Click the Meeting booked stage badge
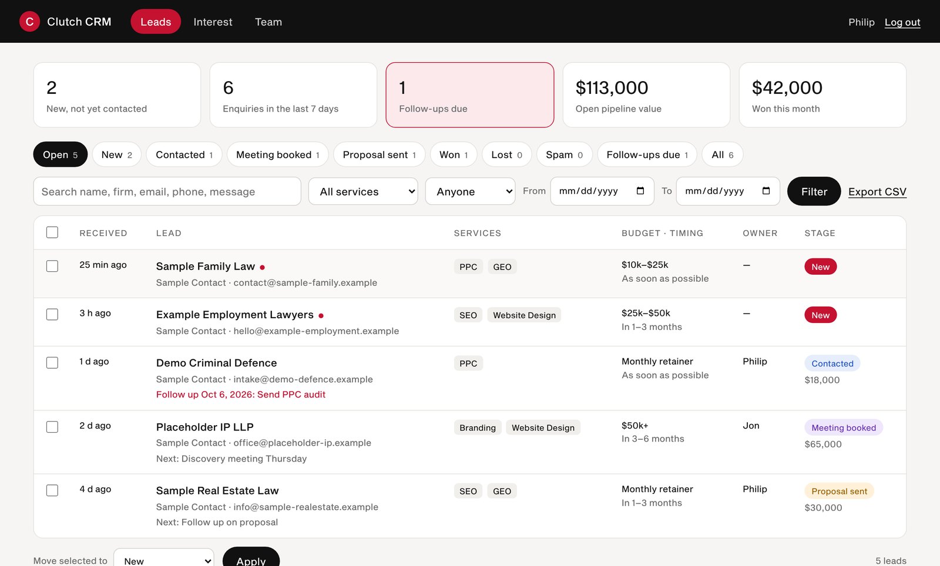 [x=844, y=427]
